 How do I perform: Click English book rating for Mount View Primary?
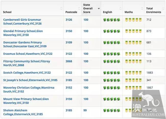[112, 99]
